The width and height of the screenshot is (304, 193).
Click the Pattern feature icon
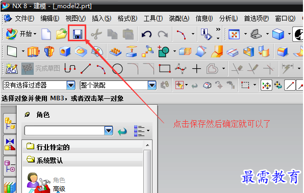click(115, 51)
